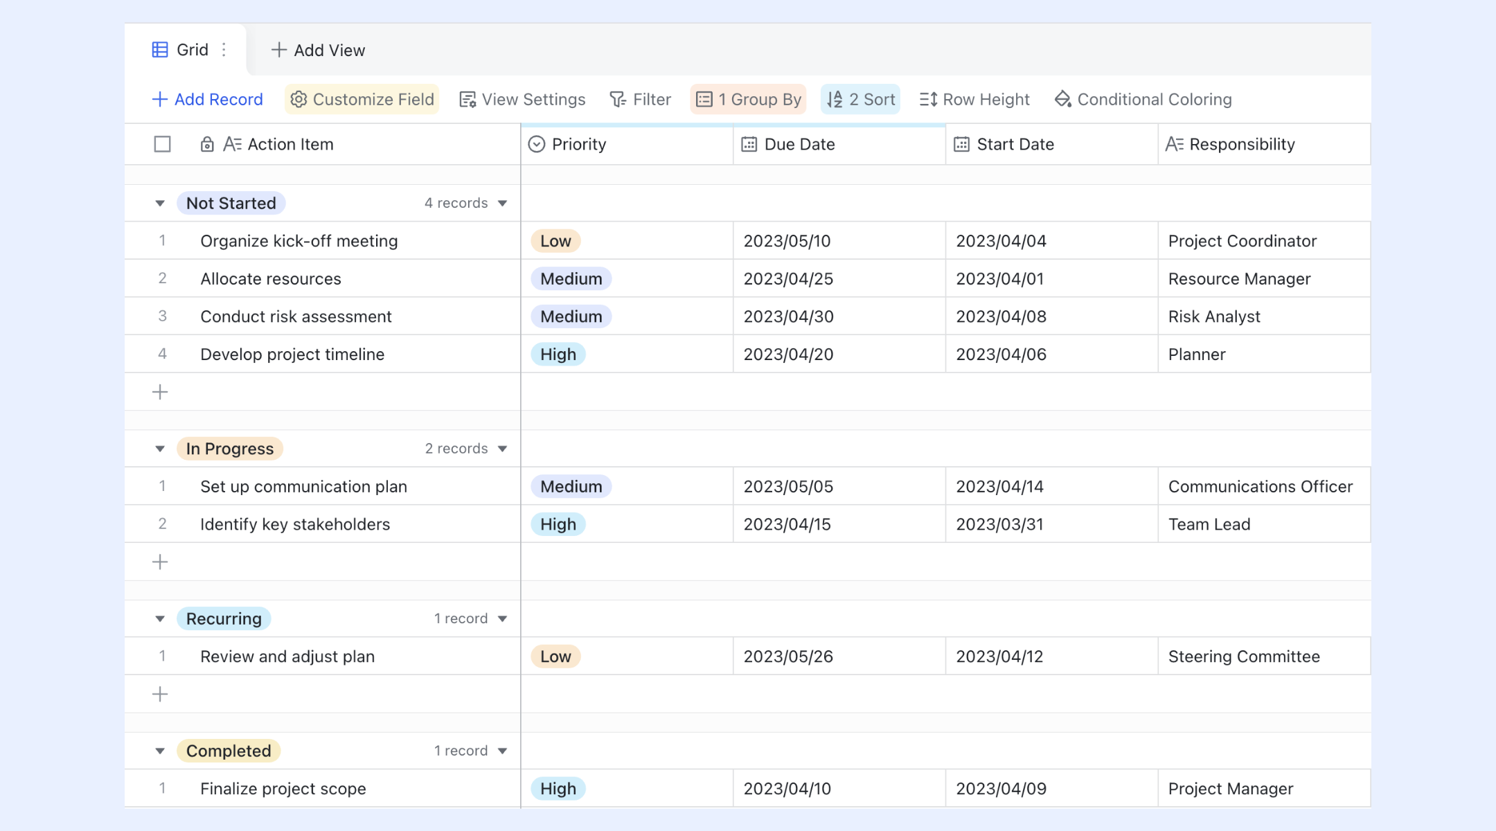Viewport: 1496px width, 831px height.
Task: Click the Start Date calendar icon
Action: point(962,144)
